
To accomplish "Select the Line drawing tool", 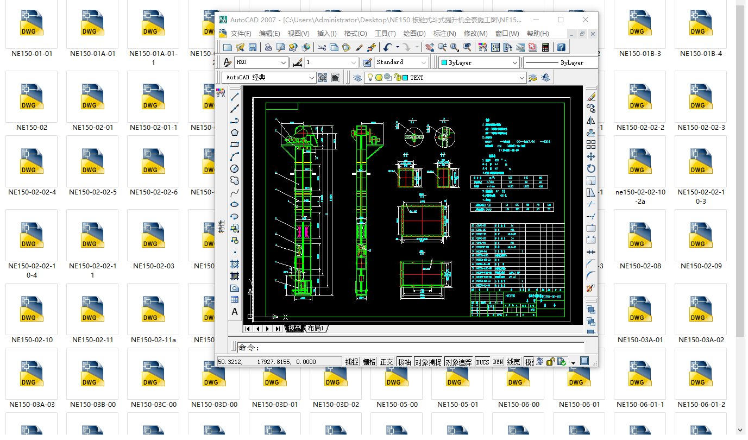I will point(235,96).
